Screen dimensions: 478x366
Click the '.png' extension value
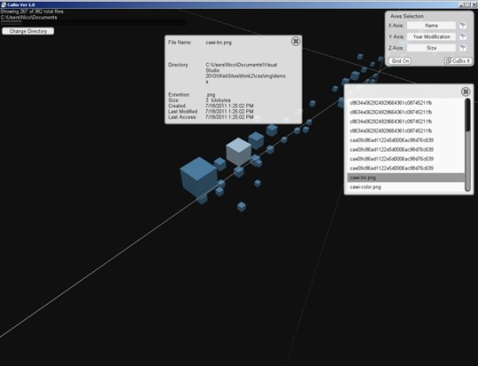pos(211,95)
